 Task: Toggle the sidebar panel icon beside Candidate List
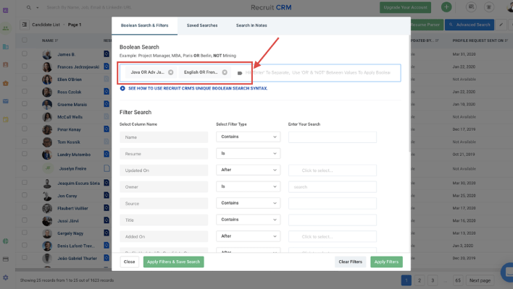pyautogui.click(x=25, y=25)
